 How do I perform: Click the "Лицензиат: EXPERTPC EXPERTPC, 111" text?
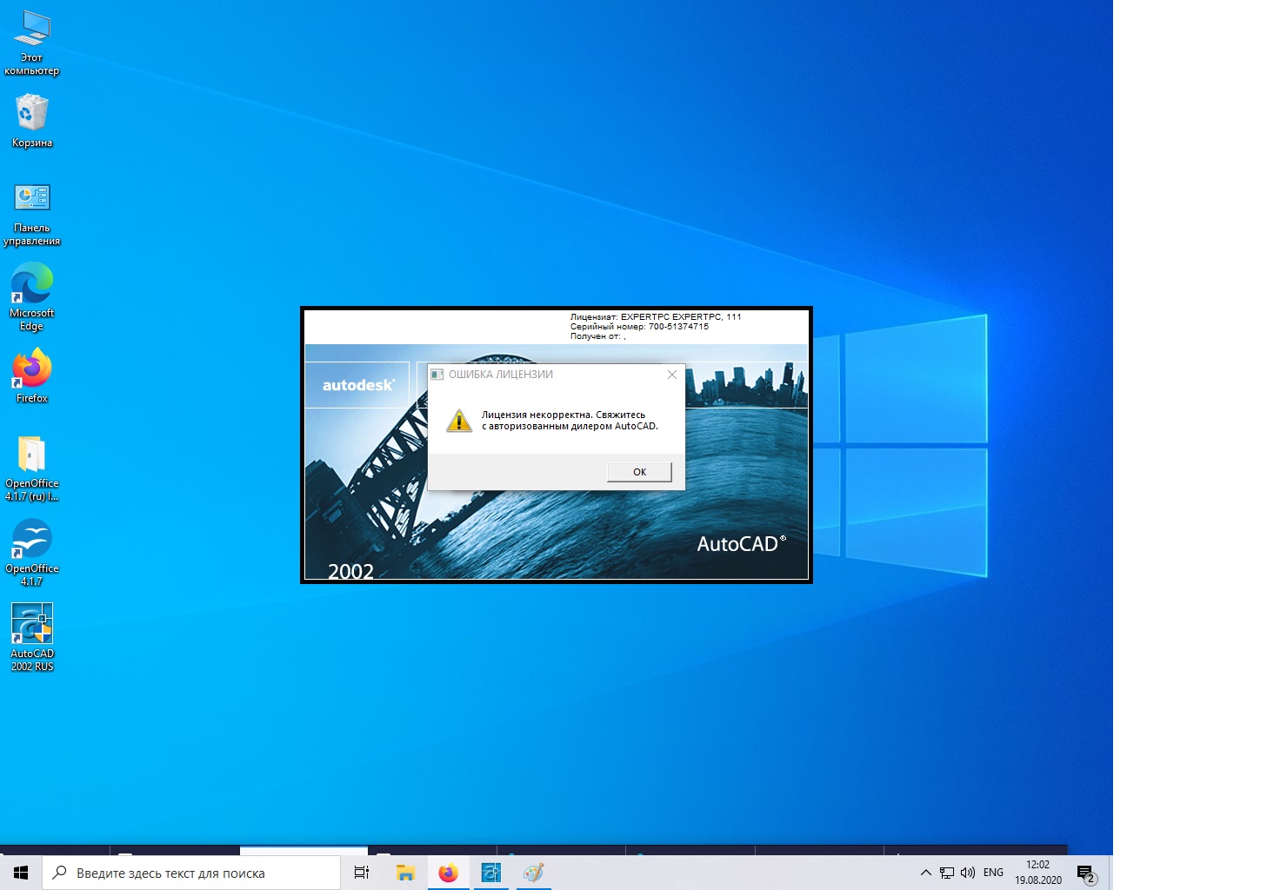[656, 316]
